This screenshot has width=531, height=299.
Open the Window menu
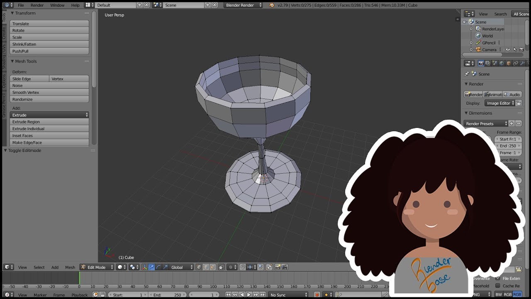[x=57, y=5]
